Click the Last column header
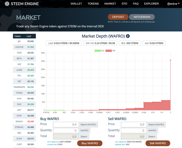182x148 pixels. point(29,36)
